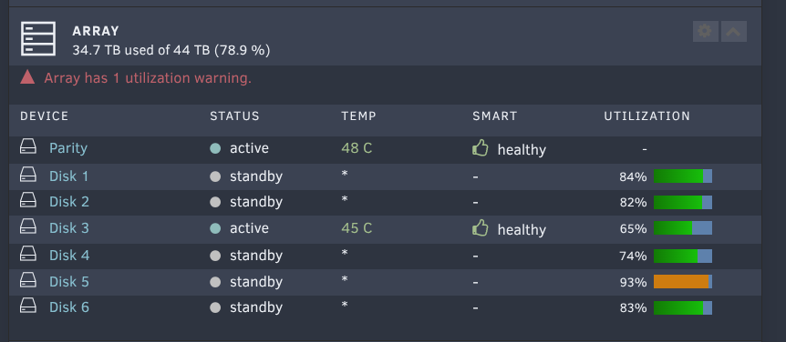Image resolution: width=786 pixels, height=342 pixels.
Task: Click the Disk 3 healthy thumbs-up icon
Action: pyautogui.click(x=481, y=228)
